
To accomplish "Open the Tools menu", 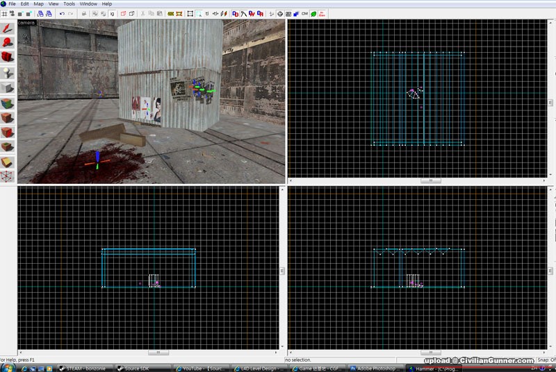I will pyautogui.click(x=69, y=4).
